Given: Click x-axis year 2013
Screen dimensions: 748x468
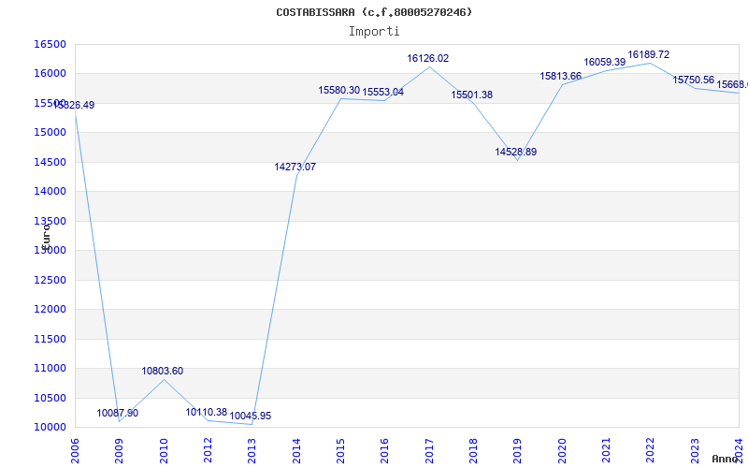Looking at the screenshot, I should (x=252, y=450).
